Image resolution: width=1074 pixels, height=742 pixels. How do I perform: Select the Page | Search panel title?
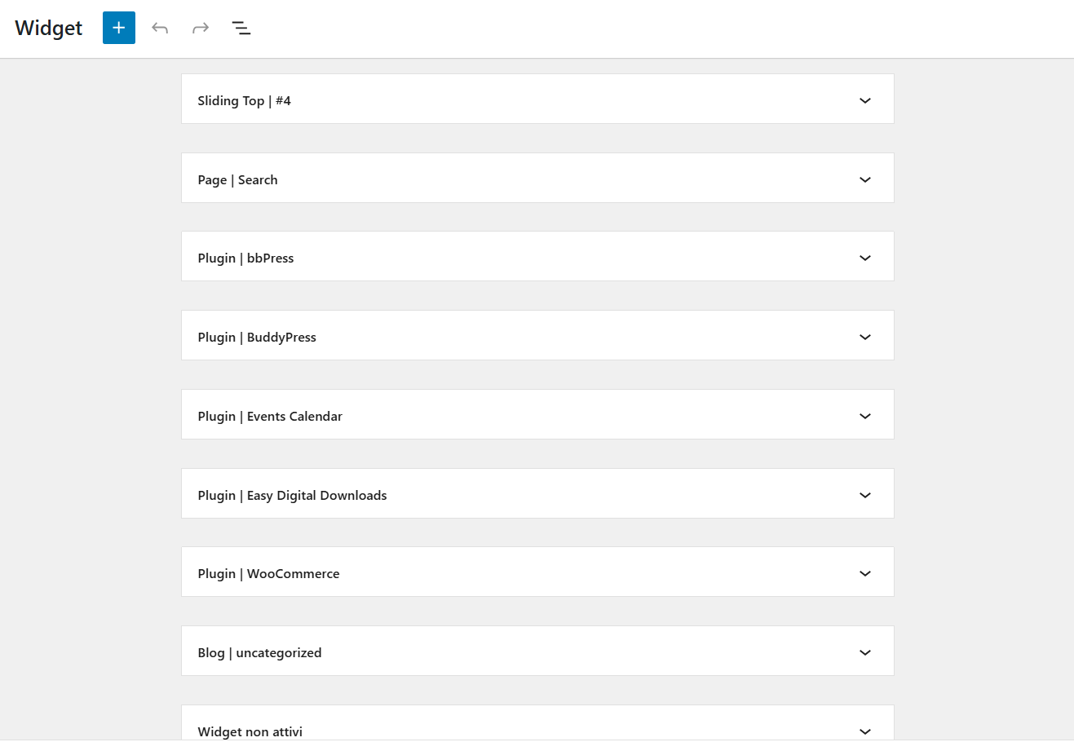tap(237, 180)
